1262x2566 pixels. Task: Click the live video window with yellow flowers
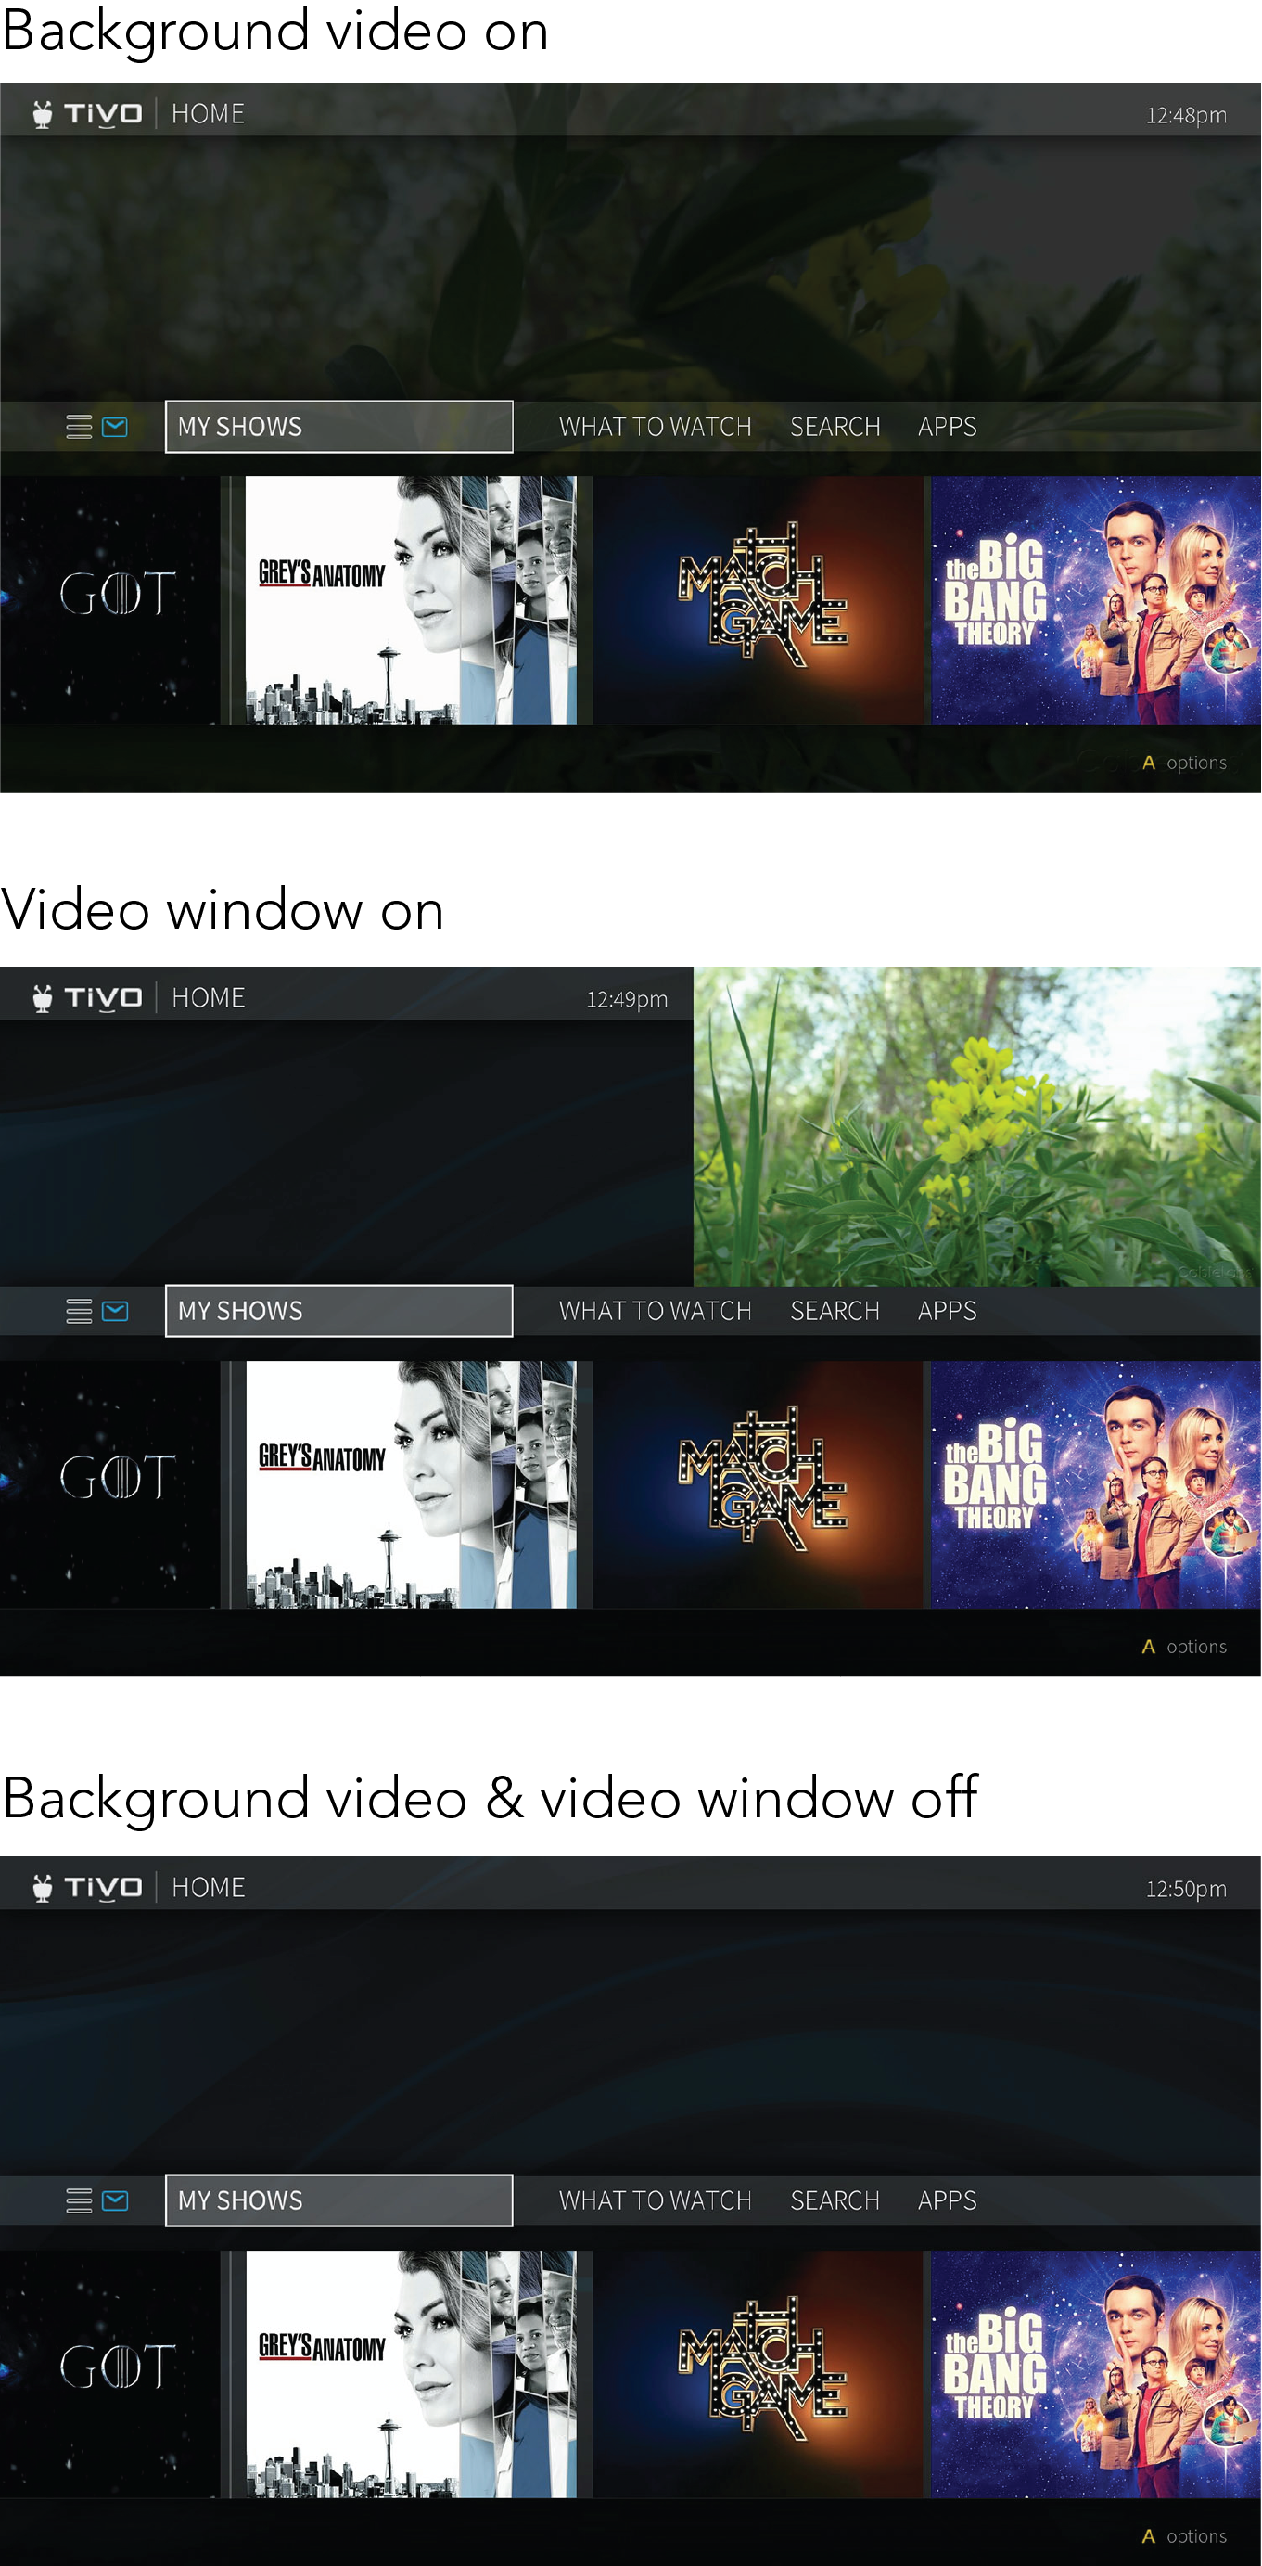coord(977,1125)
